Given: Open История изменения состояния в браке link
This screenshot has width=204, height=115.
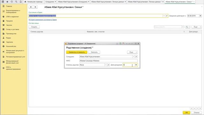Looking at the screenshot, I should (42, 20).
